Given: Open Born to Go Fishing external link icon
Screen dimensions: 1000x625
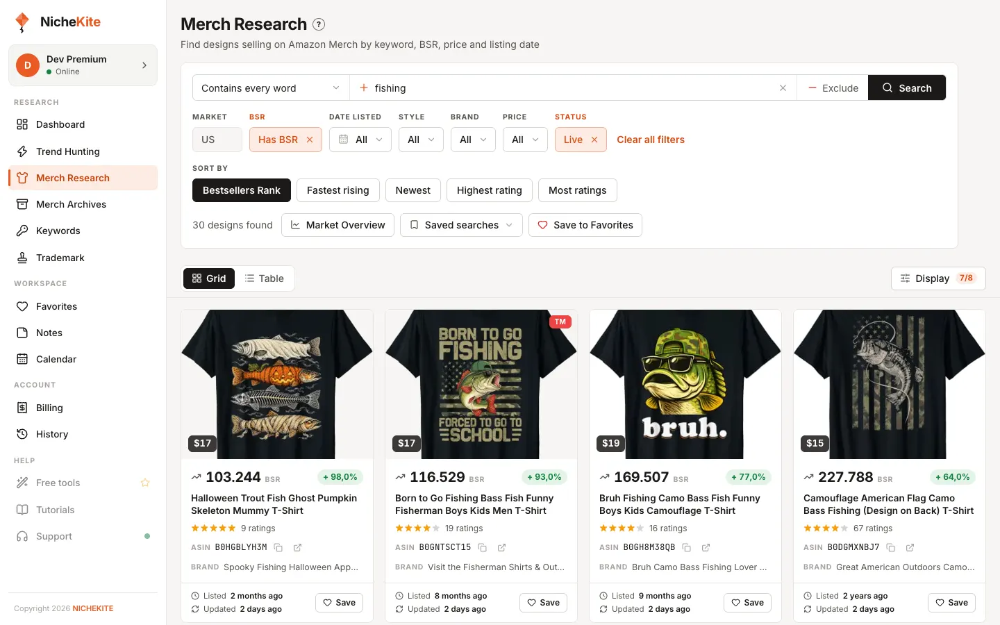Looking at the screenshot, I should pos(501,547).
